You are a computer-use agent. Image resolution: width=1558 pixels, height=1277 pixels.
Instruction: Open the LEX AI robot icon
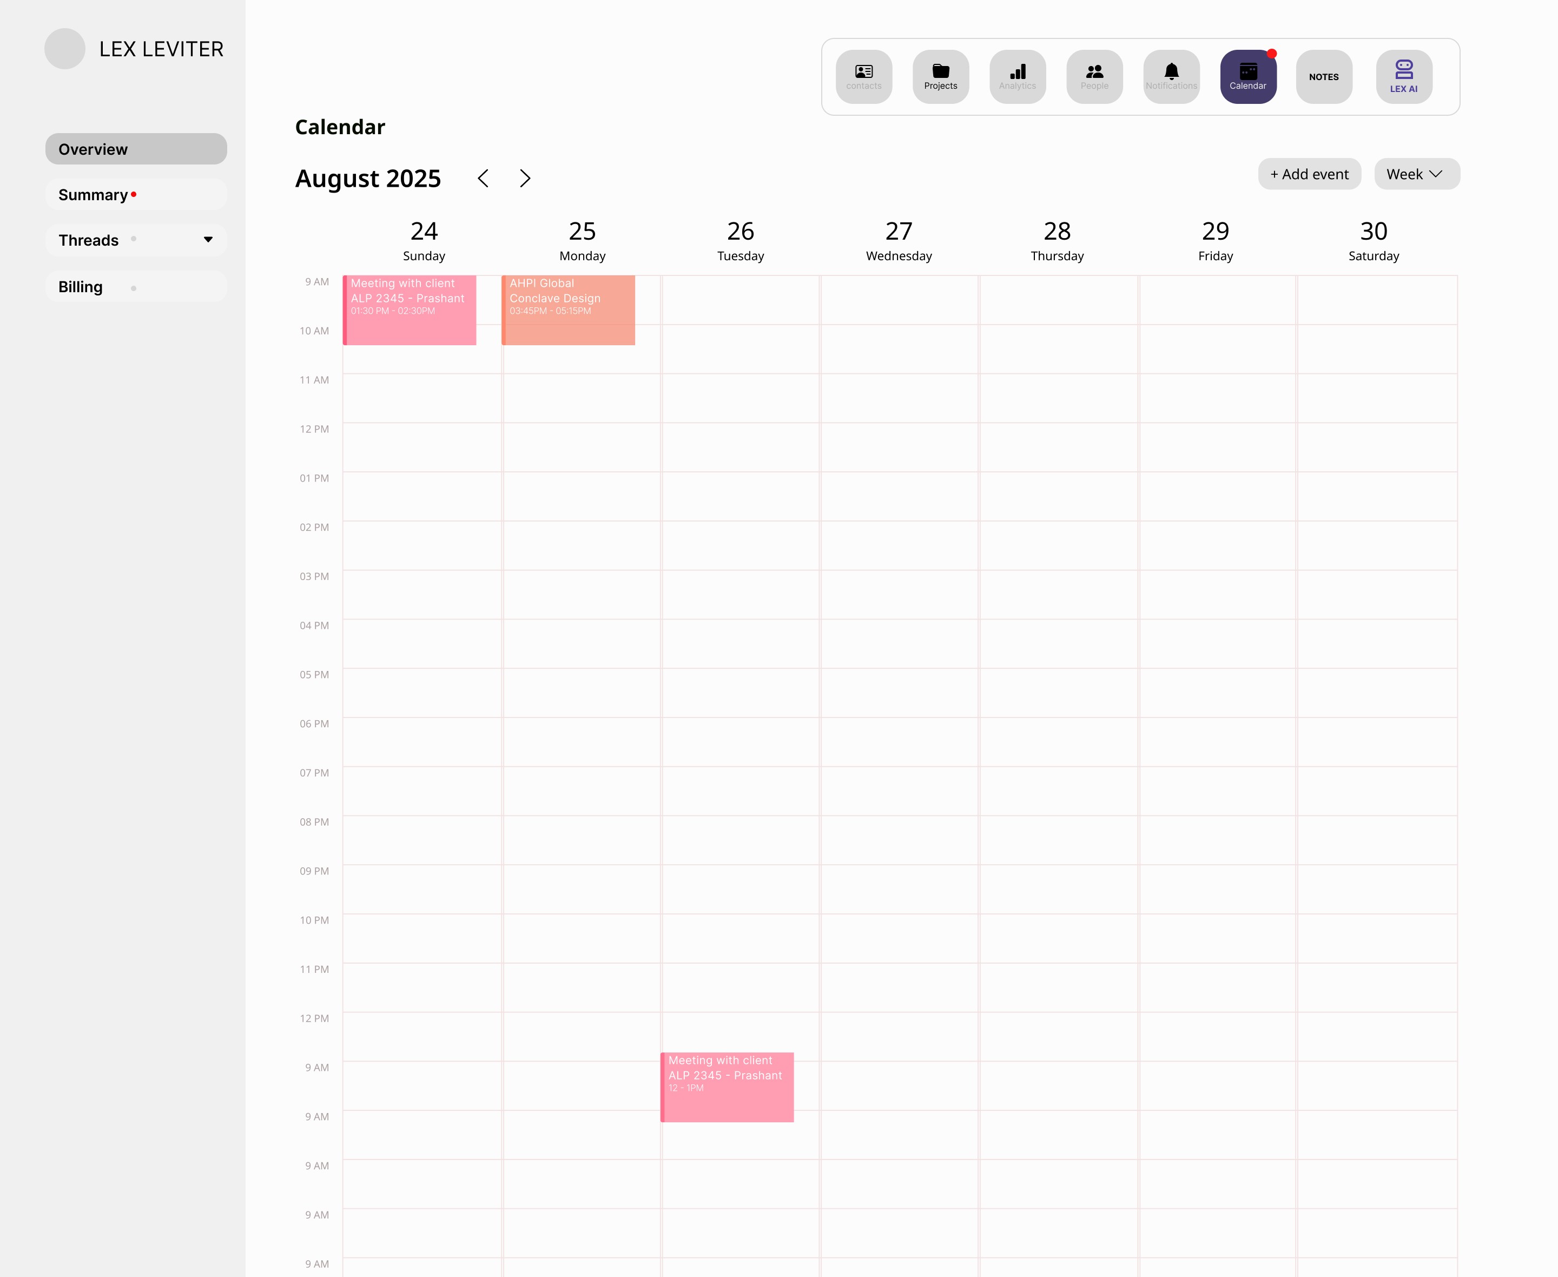point(1403,76)
